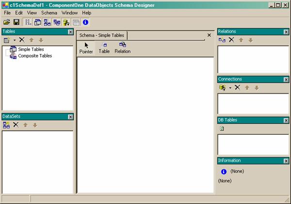Viewport: 291px width, 204px height.
Task: Select the Pointer tool in schema toolbar
Action: (x=86, y=48)
